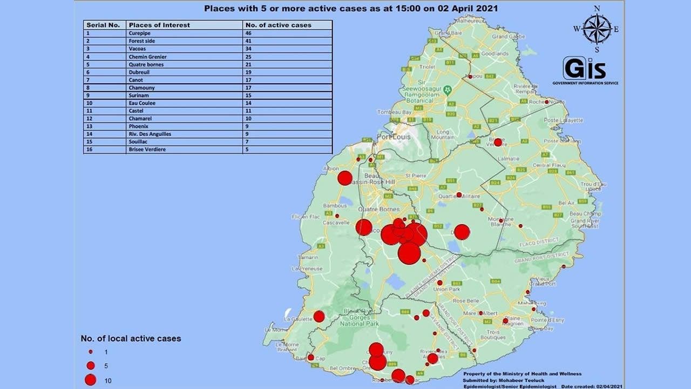Select the Quatre bornes table row

(x=208, y=64)
